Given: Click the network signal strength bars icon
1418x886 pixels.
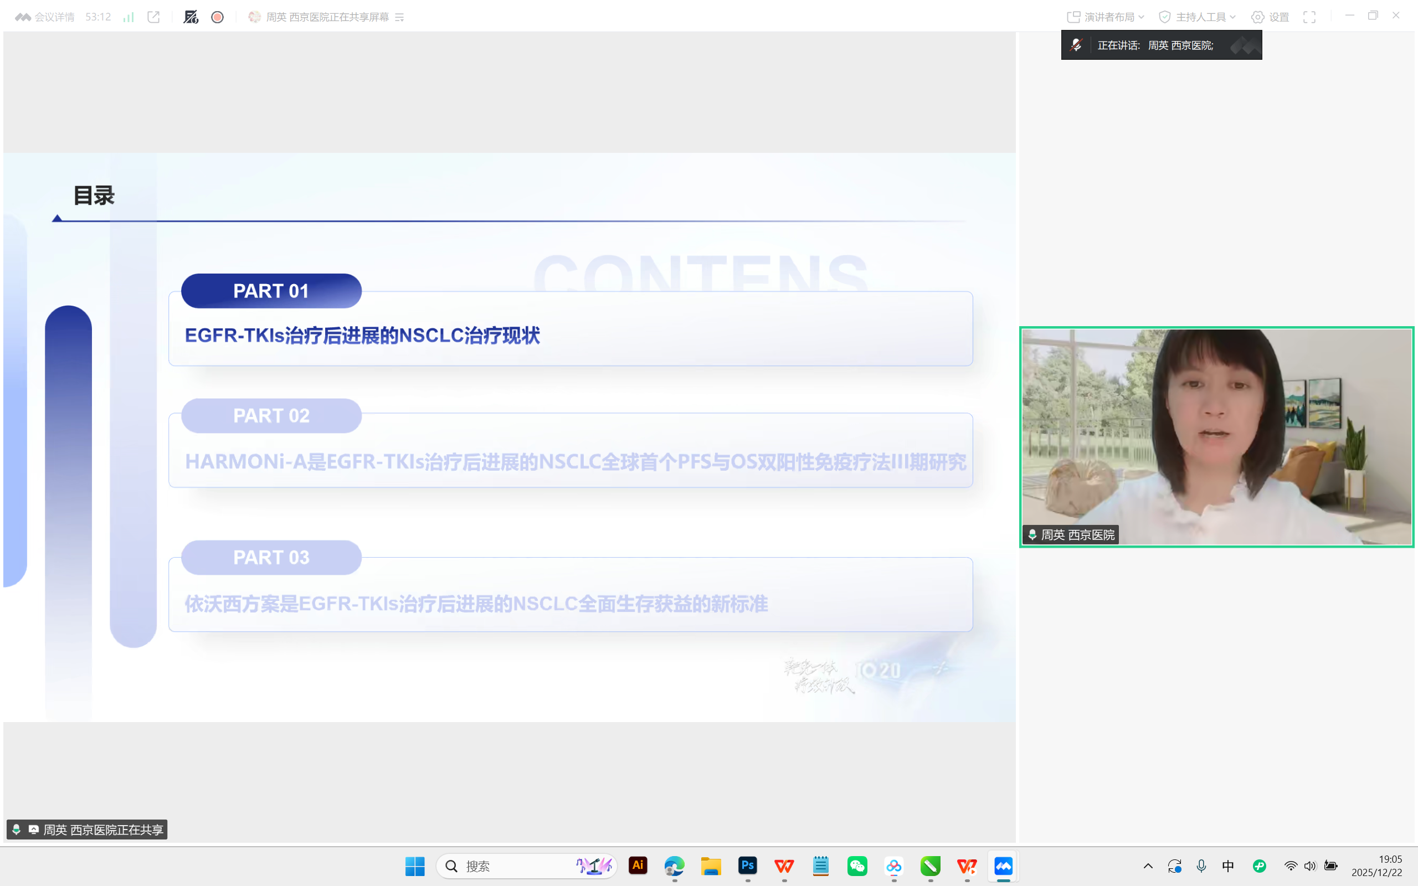Looking at the screenshot, I should (129, 17).
